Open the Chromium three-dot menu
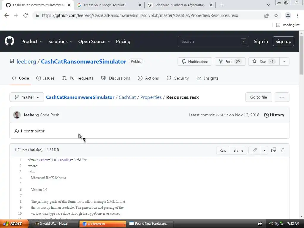The image size is (304, 228). (x=297, y=15)
